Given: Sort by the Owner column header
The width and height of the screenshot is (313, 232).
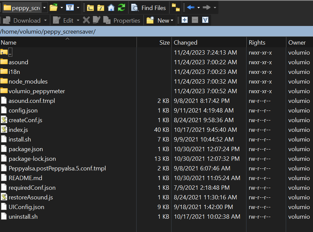Looking at the screenshot, I should (299, 42).
